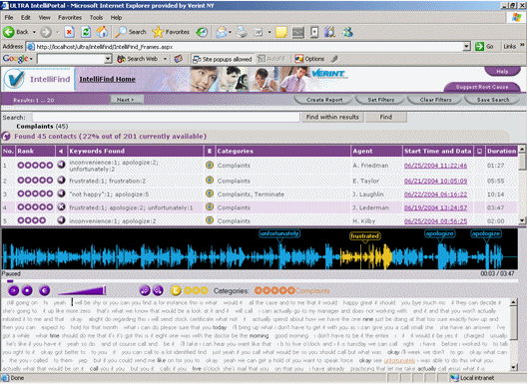Click the History icon in browser toolbar
Viewport: 527px width, 384px height.
click(202, 32)
